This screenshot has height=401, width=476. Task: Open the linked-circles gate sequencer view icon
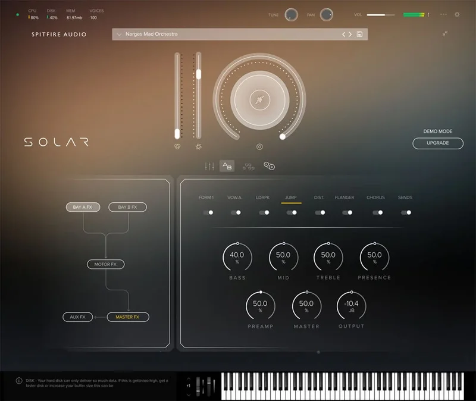270,166
